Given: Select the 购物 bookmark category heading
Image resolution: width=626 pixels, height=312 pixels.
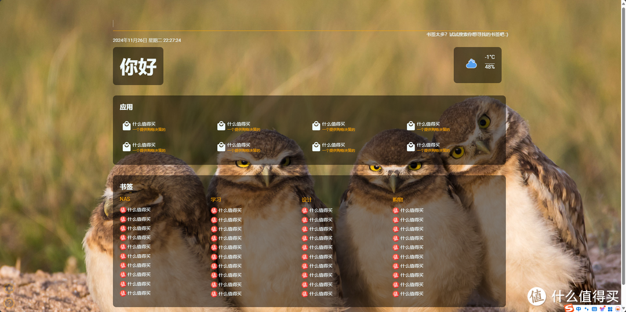Looking at the screenshot, I should [x=398, y=200].
